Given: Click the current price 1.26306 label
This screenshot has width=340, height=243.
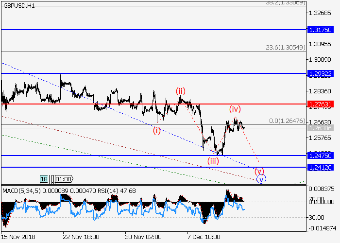Looking at the screenshot, I should pos(320,128).
